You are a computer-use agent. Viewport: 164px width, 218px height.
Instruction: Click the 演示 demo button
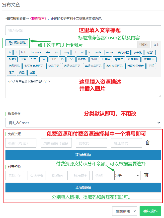[x=11, y=73]
